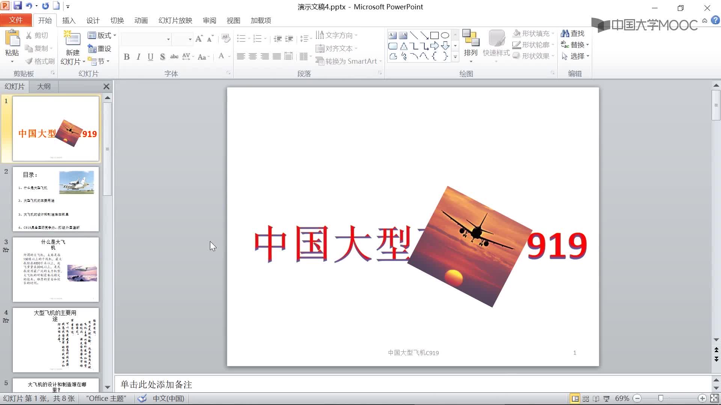This screenshot has width=721, height=405.
Task: Toggle Italic formatting
Action: [x=139, y=57]
